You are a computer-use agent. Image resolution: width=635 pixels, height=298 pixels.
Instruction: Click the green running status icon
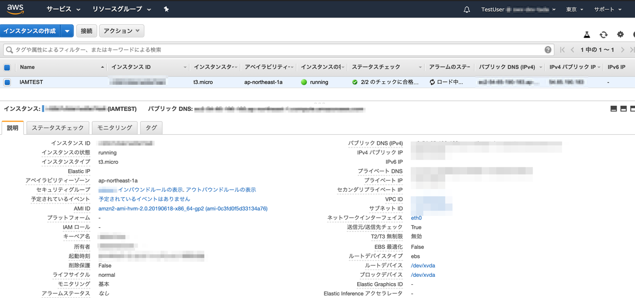304,82
